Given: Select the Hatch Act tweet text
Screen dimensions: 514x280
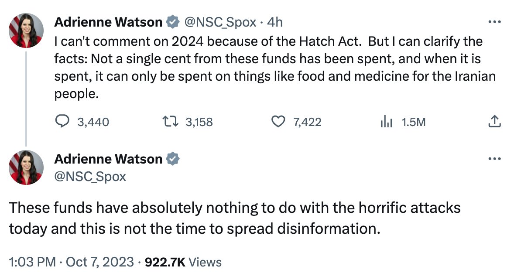Looking at the screenshot, I should [275, 68].
